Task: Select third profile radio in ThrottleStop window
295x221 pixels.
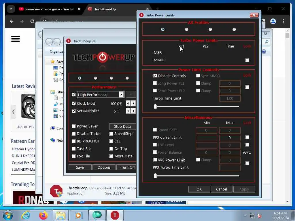Action: coord(111,78)
